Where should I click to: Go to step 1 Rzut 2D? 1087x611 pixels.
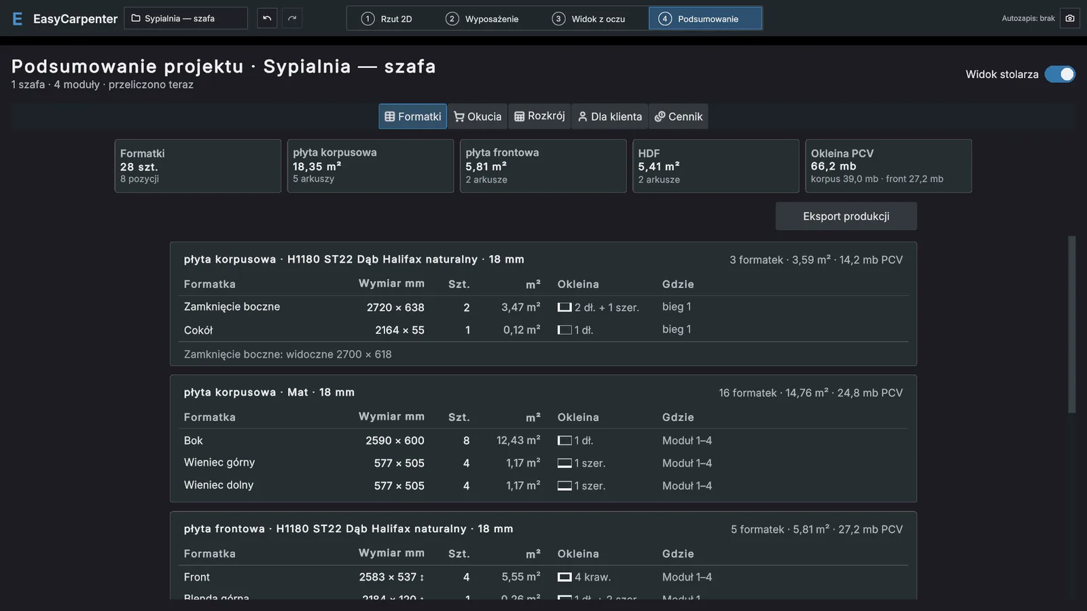point(387,18)
